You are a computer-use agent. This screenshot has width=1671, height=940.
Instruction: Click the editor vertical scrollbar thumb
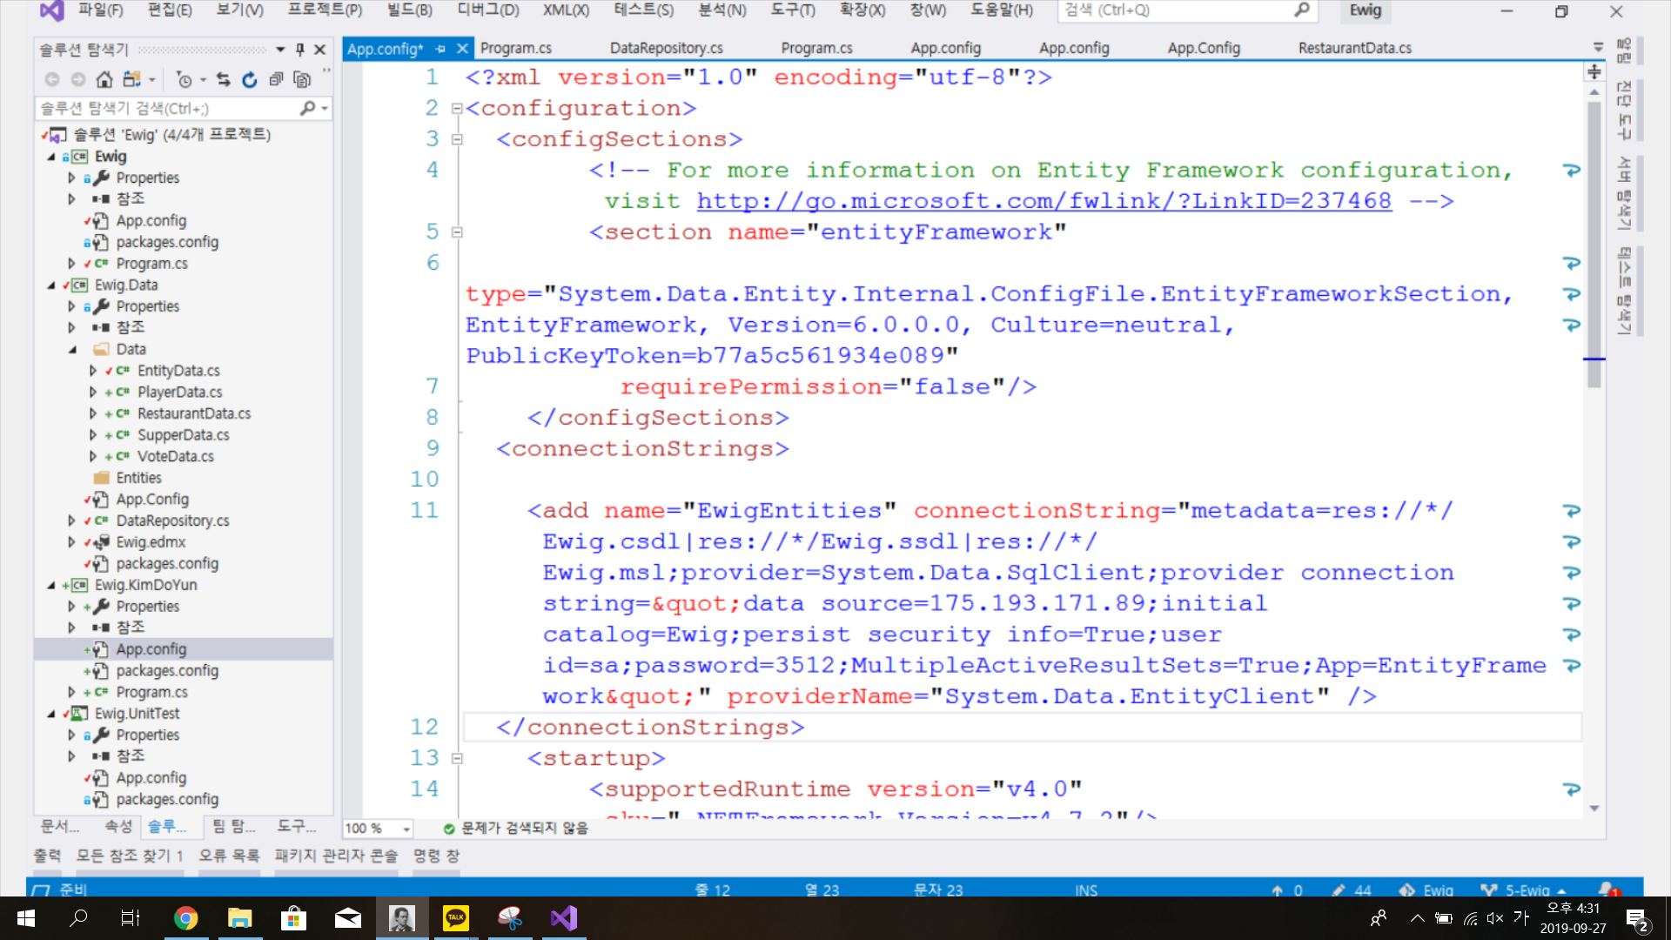pyautogui.click(x=1594, y=244)
